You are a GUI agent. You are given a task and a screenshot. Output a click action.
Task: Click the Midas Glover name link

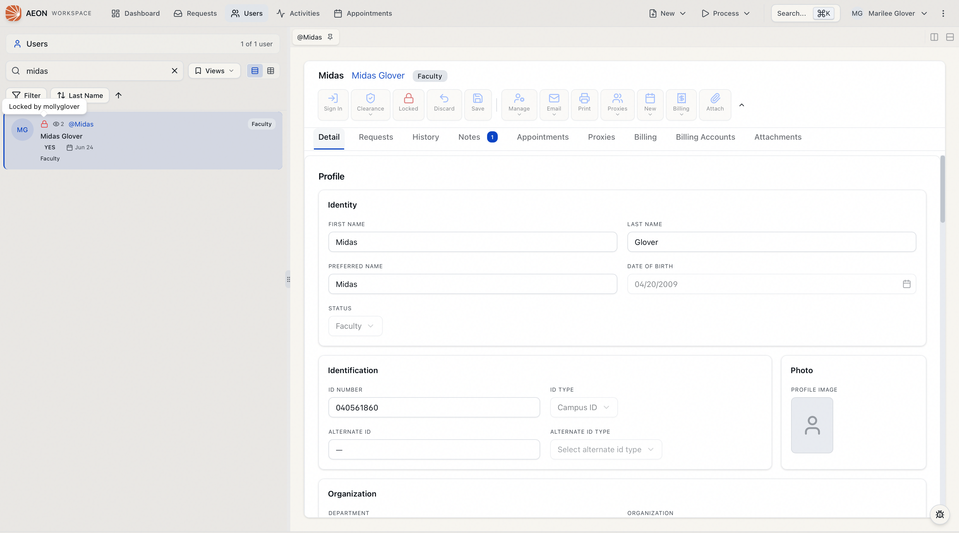pyautogui.click(x=378, y=75)
